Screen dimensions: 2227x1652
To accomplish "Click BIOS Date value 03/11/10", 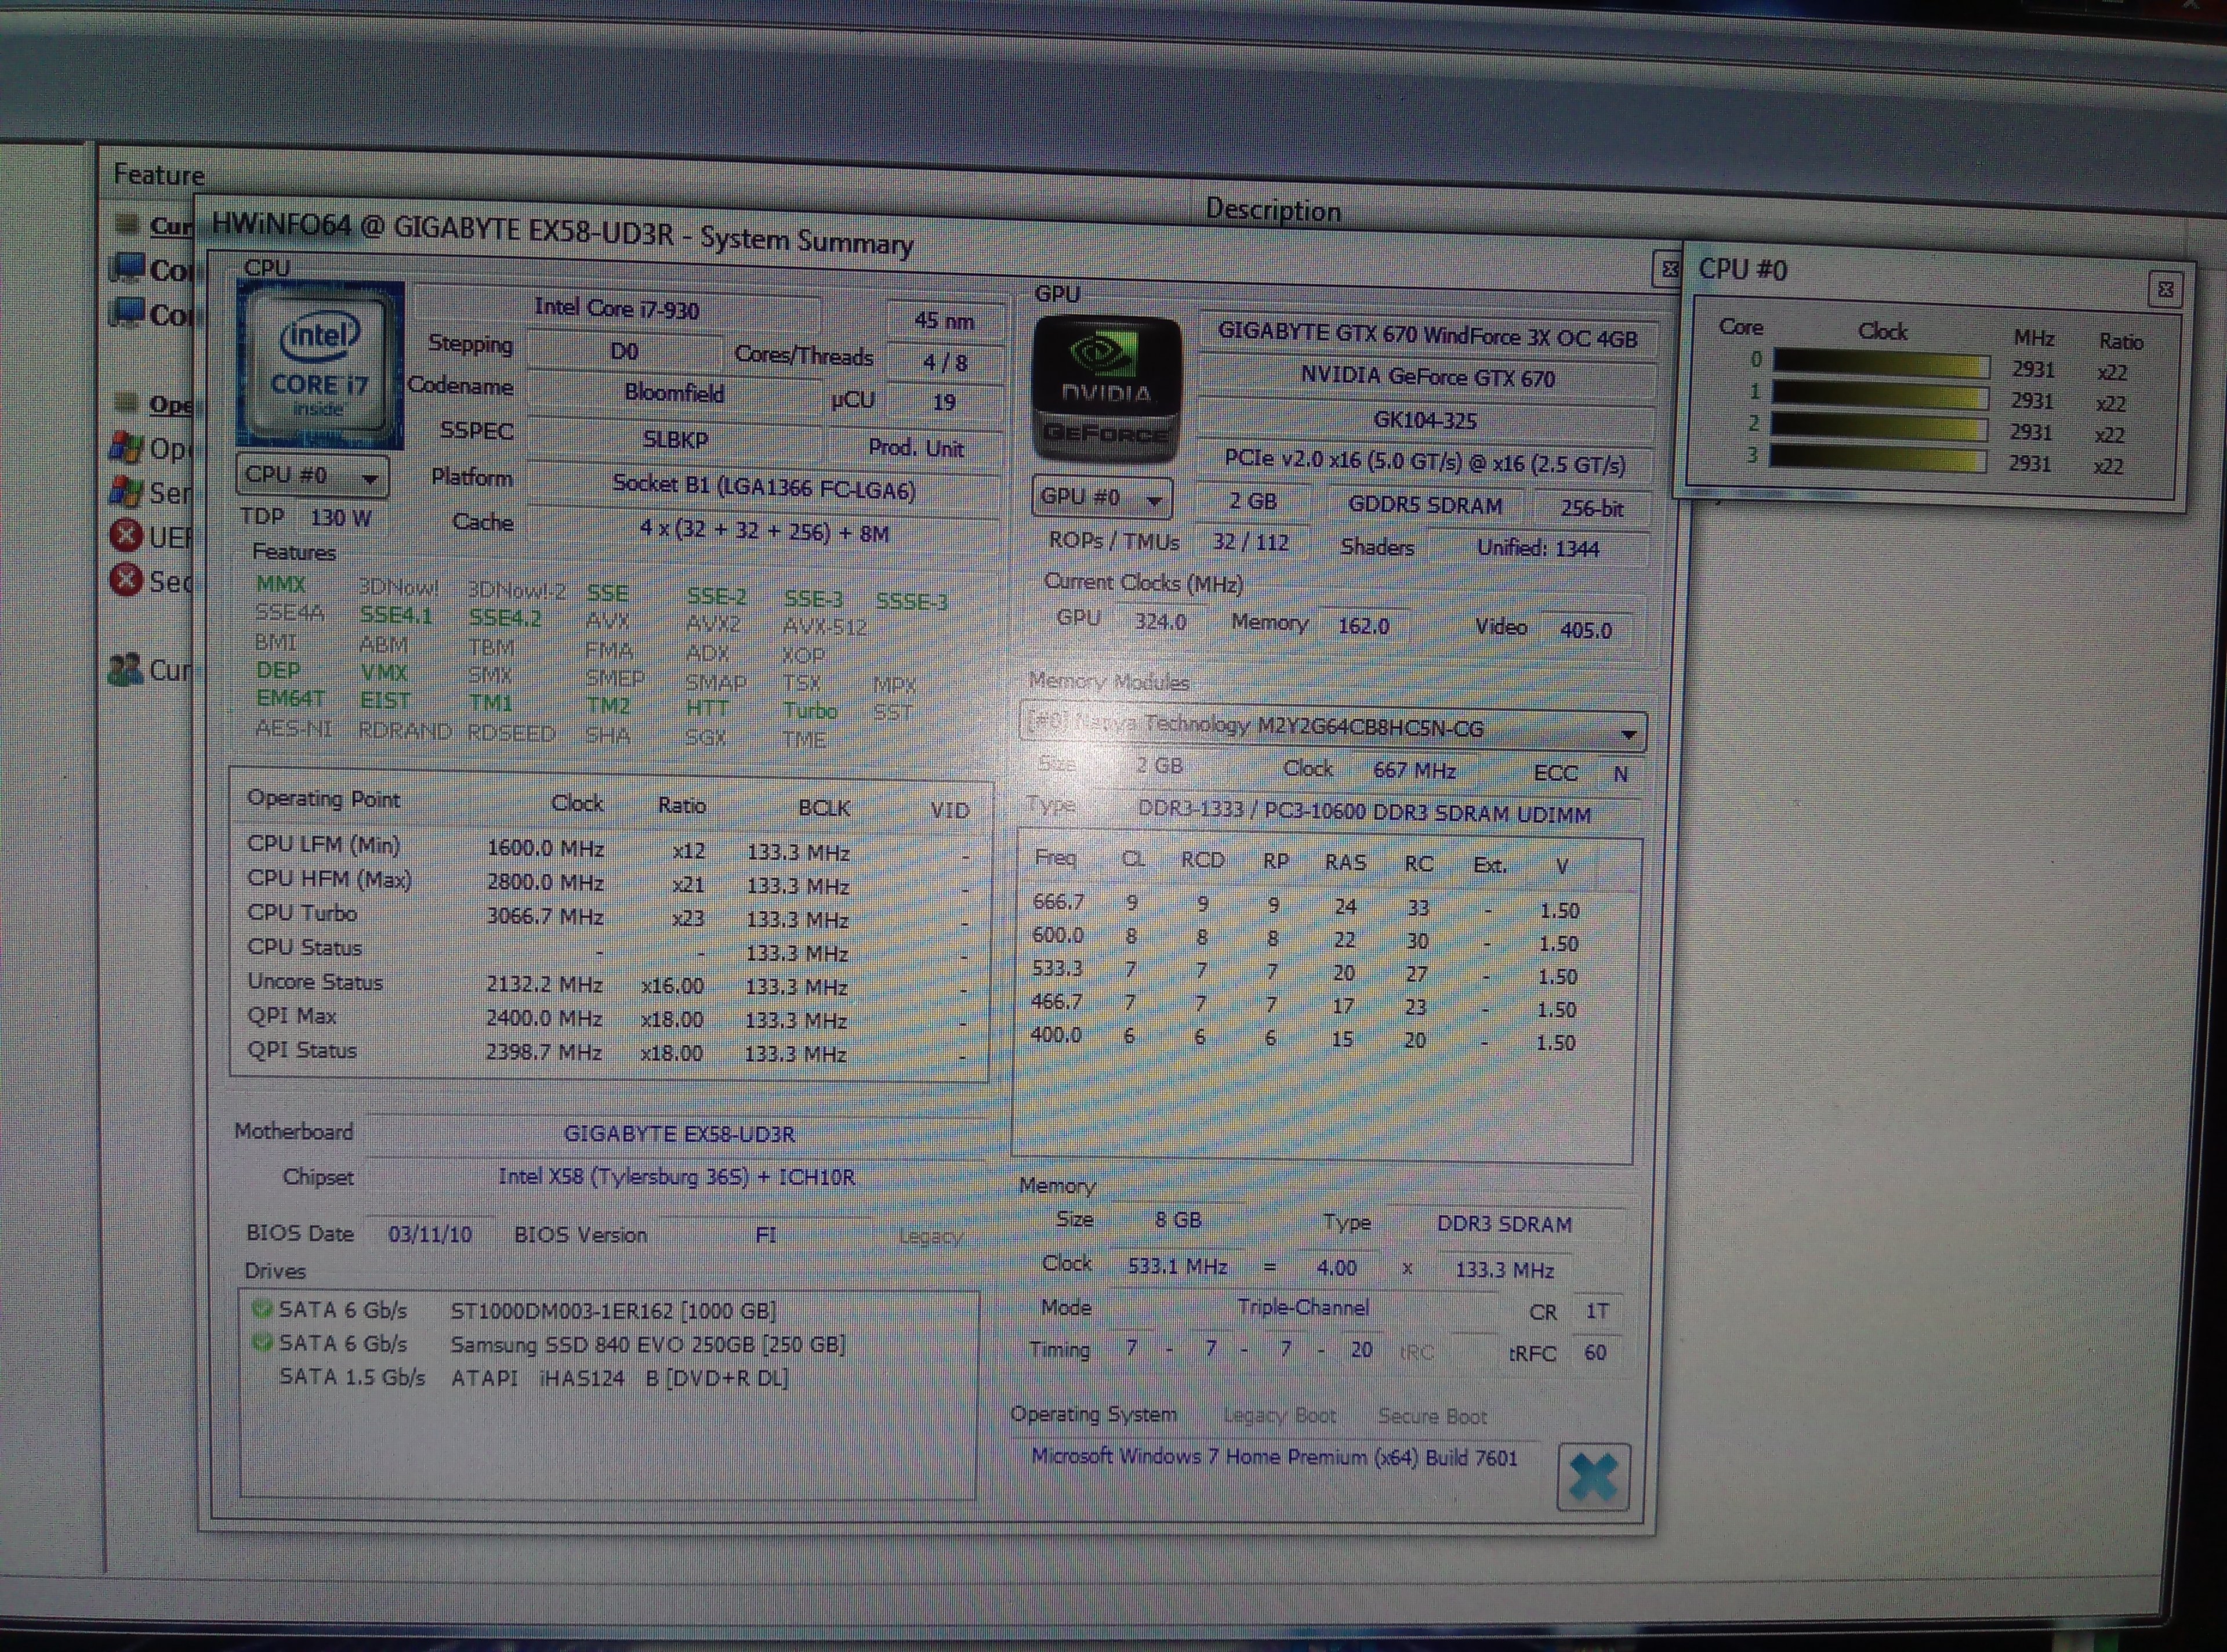I will 430,1234.
